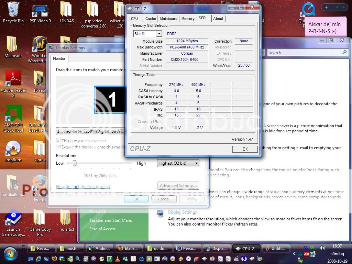Open the Game Copy Pro folder
Image resolution: width=352 pixels, height=264 pixels.
pos(40,218)
